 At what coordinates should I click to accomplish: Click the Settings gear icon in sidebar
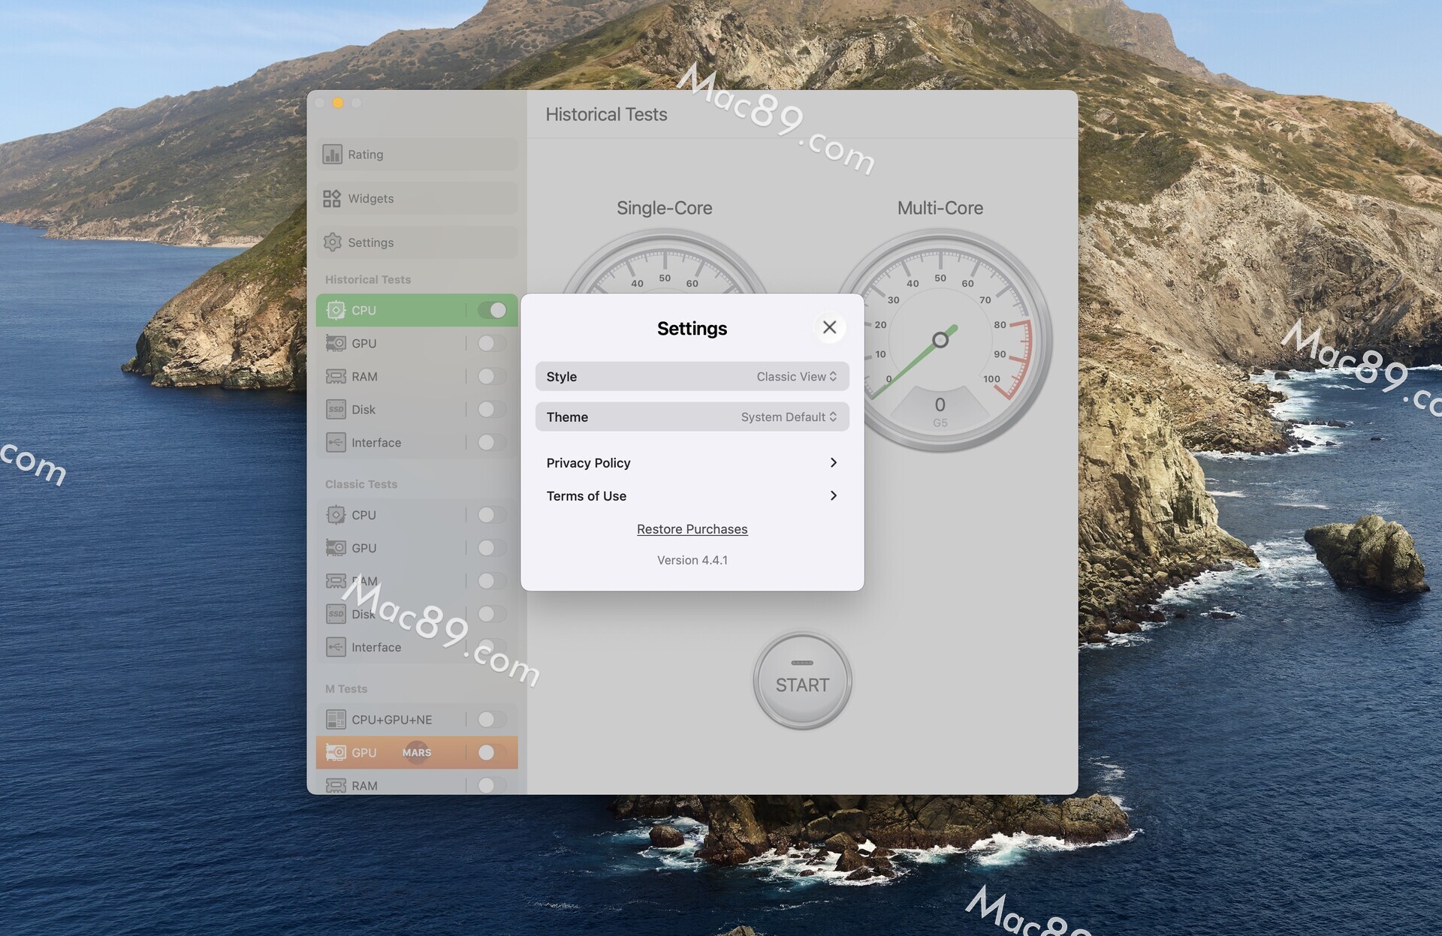(x=332, y=242)
